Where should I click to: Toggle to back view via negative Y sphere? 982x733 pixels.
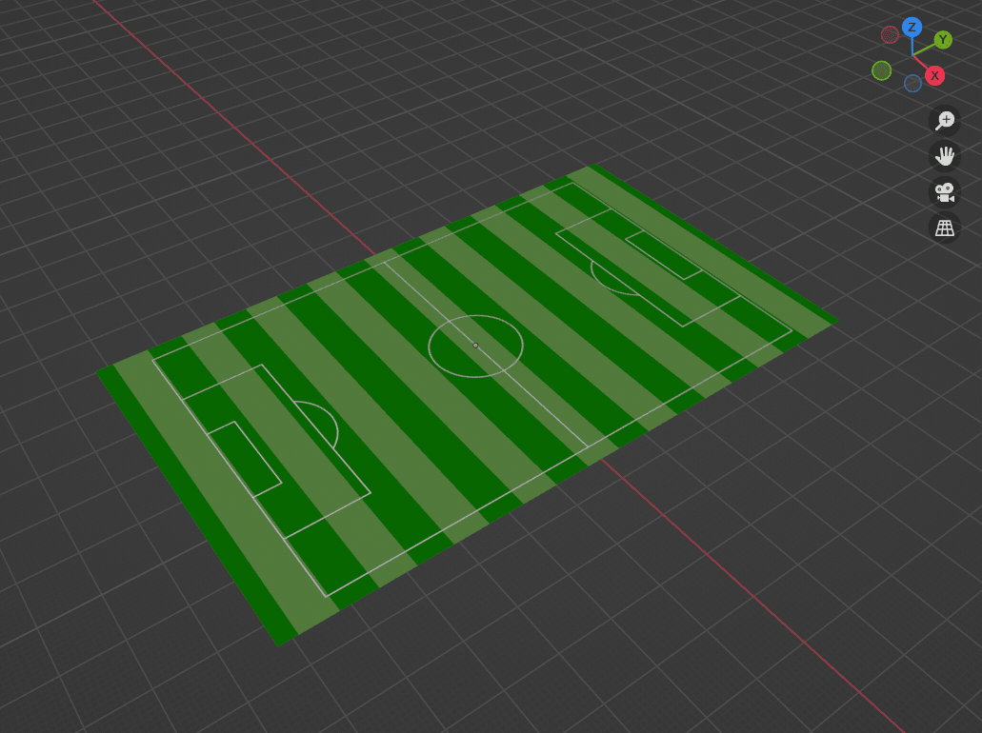point(881,69)
